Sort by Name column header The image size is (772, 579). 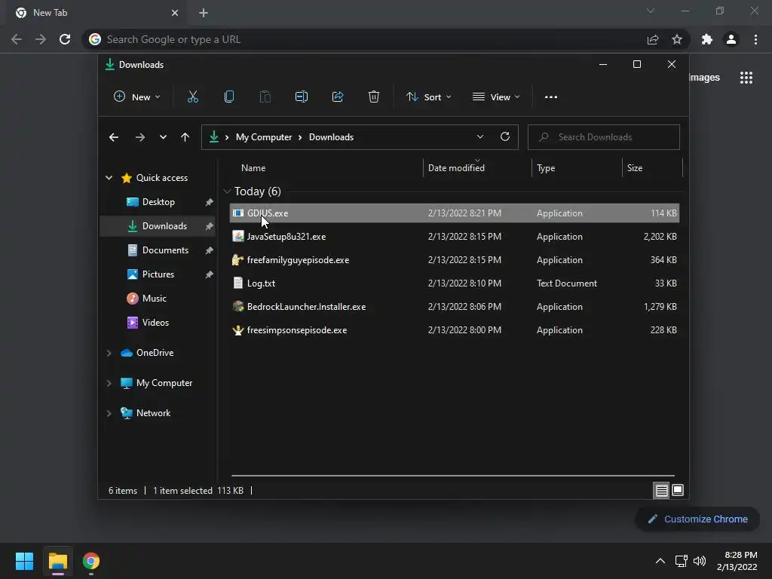coord(253,168)
